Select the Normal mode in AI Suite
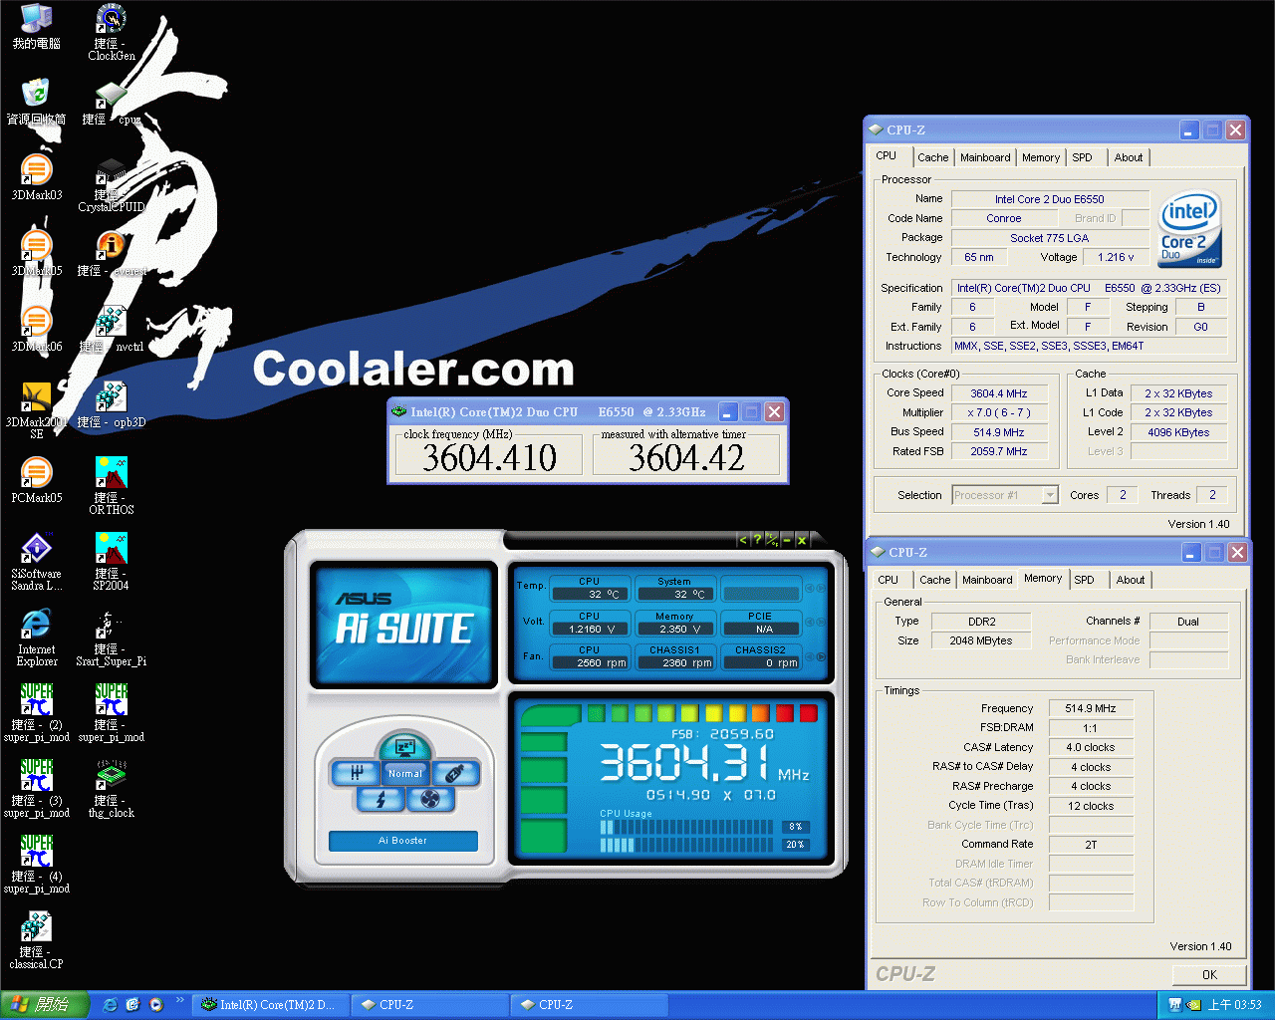The width and height of the screenshot is (1275, 1020). point(405,773)
